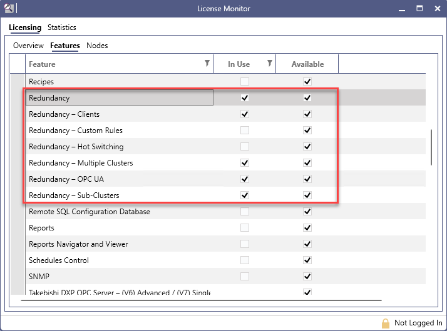447x331 pixels.
Task: Open the In Use column filter icon
Action: 270,64
